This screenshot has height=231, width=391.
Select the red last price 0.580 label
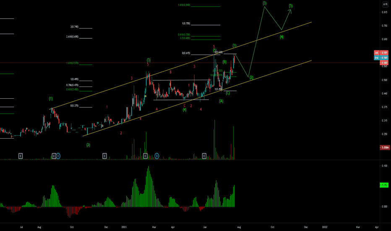384,63
